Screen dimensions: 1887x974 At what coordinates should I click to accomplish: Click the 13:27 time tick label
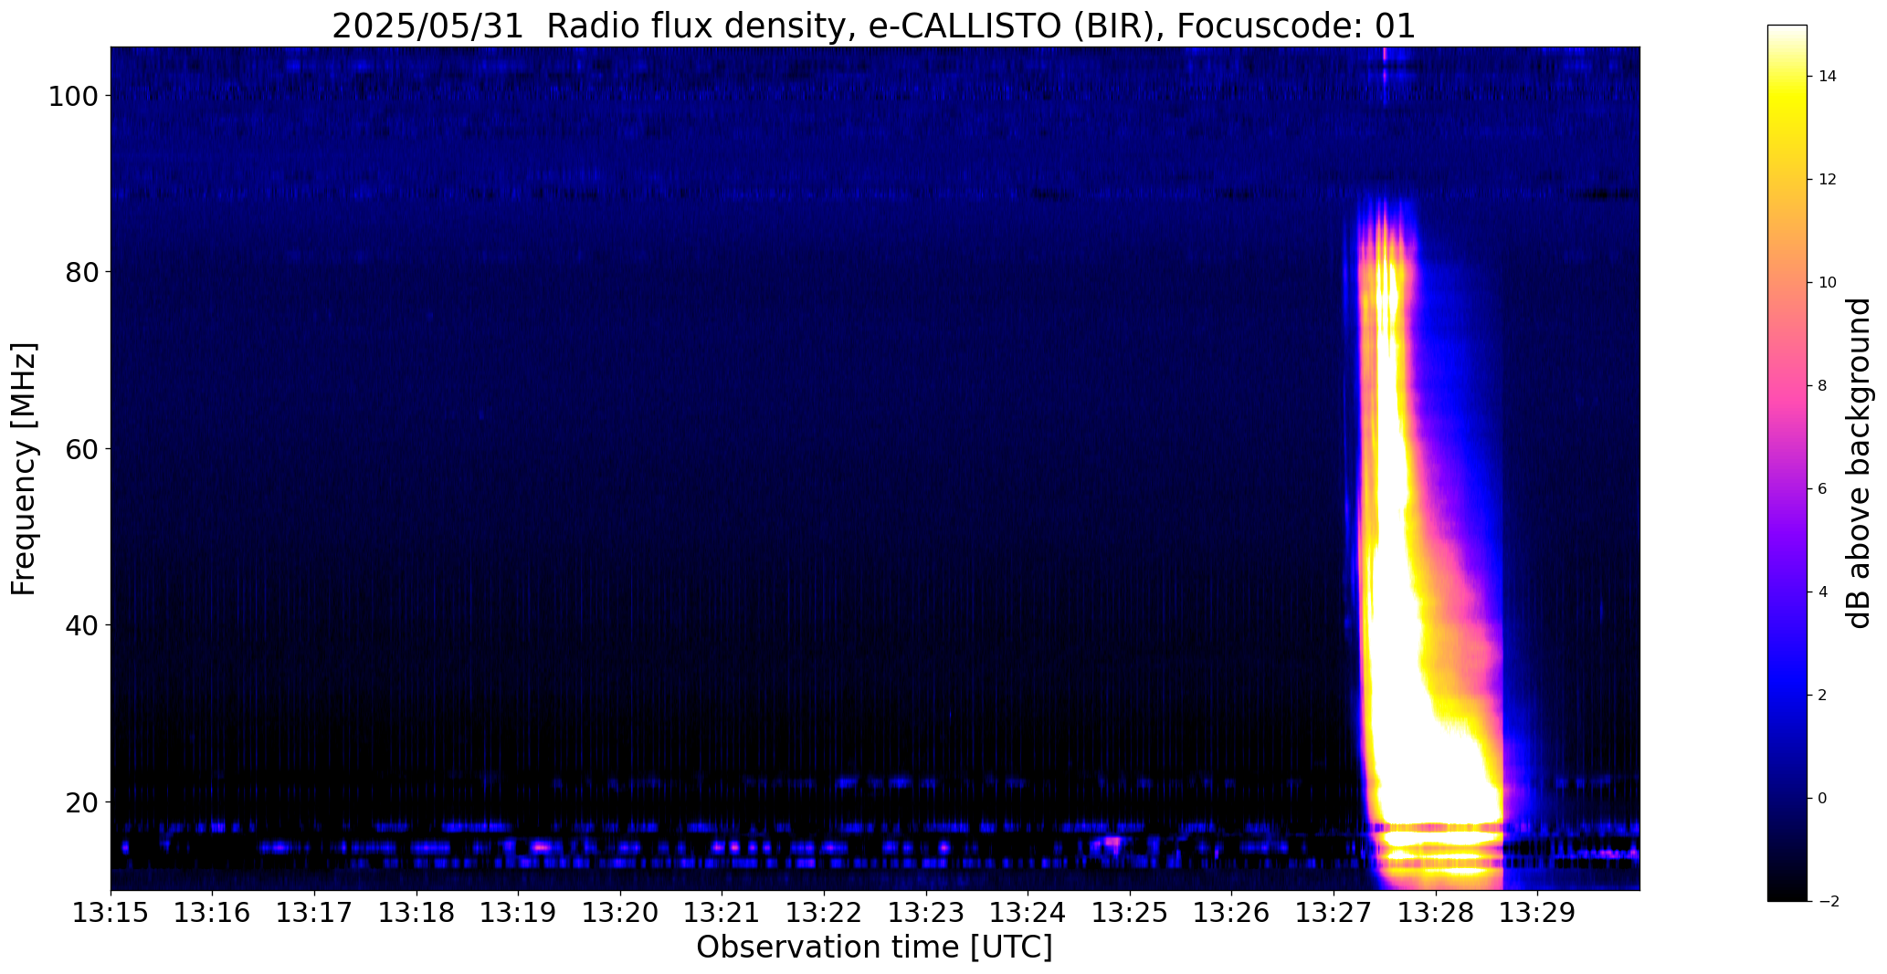pos(1334,913)
